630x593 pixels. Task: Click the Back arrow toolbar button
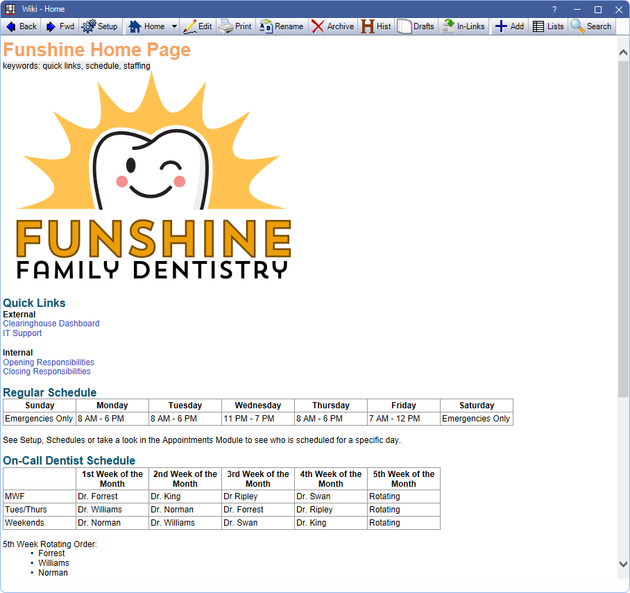pos(21,26)
